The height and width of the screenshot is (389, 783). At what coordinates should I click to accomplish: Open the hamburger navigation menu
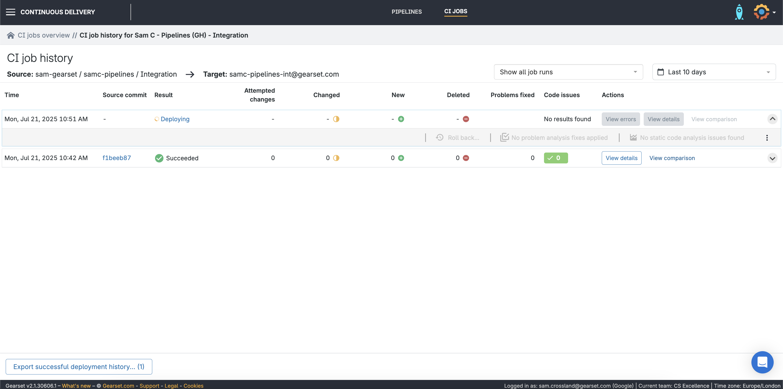click(x=11, y=12)
